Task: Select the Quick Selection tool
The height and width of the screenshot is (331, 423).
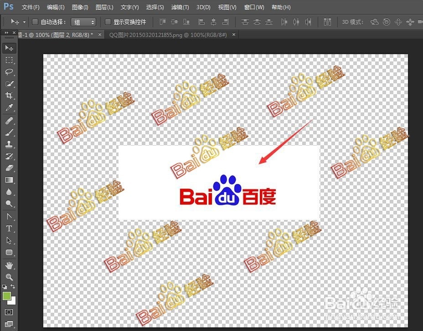Action: pyautogui.click(x=9, y=84)
